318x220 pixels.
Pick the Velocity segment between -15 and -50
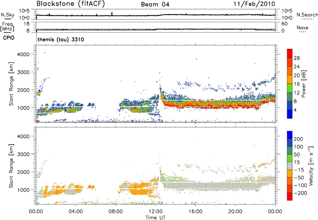coord(290,174)
